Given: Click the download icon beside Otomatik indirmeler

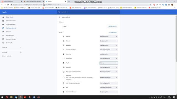Looking at the screenshot, I should (x=64, y=92).
